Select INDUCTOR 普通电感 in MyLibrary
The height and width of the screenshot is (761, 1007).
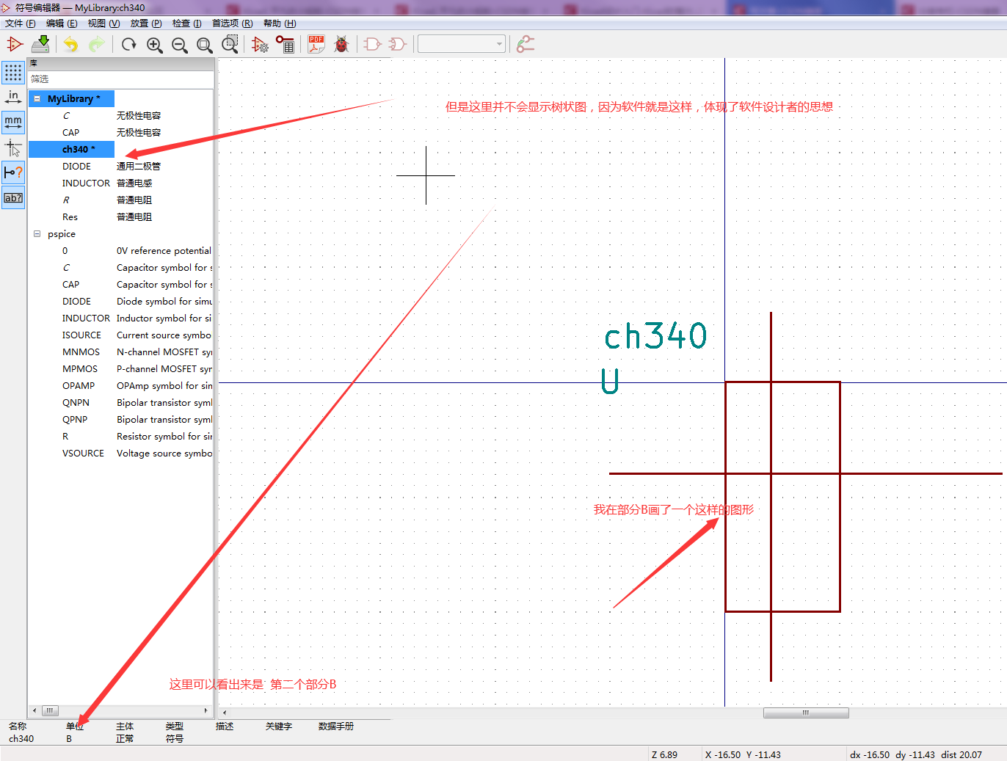coord(121,183)
